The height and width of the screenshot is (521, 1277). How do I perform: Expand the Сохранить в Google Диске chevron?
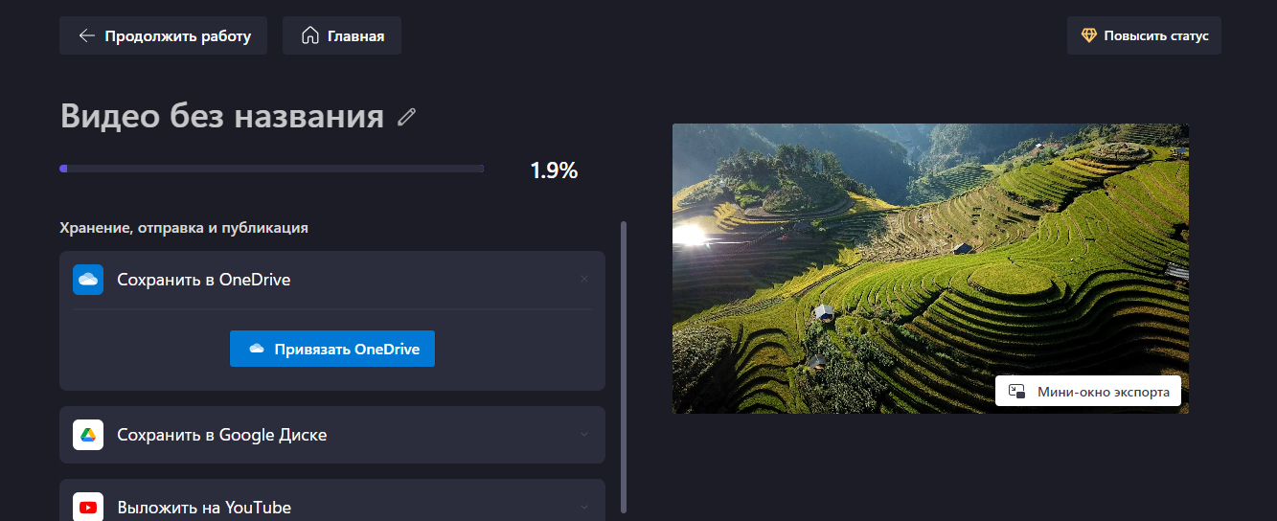point(584,435)
